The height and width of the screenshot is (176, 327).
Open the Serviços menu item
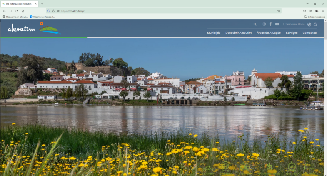point(292,33)
